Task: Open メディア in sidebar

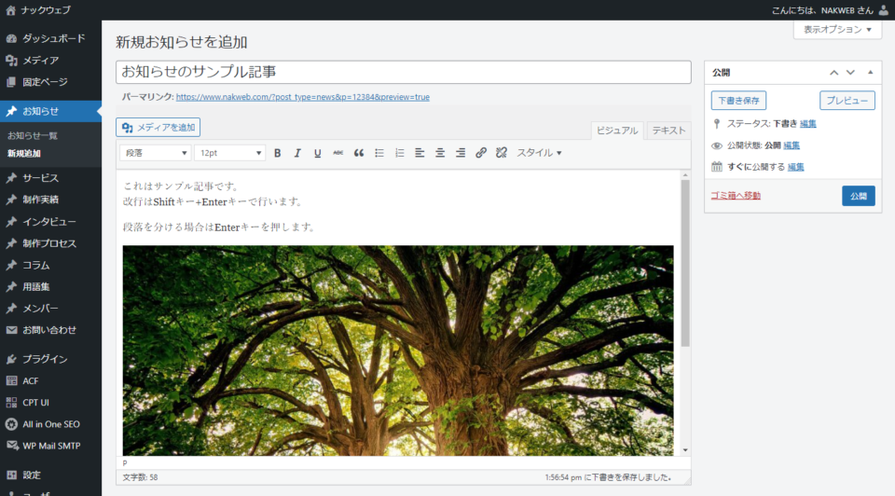Action: [50, 60]
